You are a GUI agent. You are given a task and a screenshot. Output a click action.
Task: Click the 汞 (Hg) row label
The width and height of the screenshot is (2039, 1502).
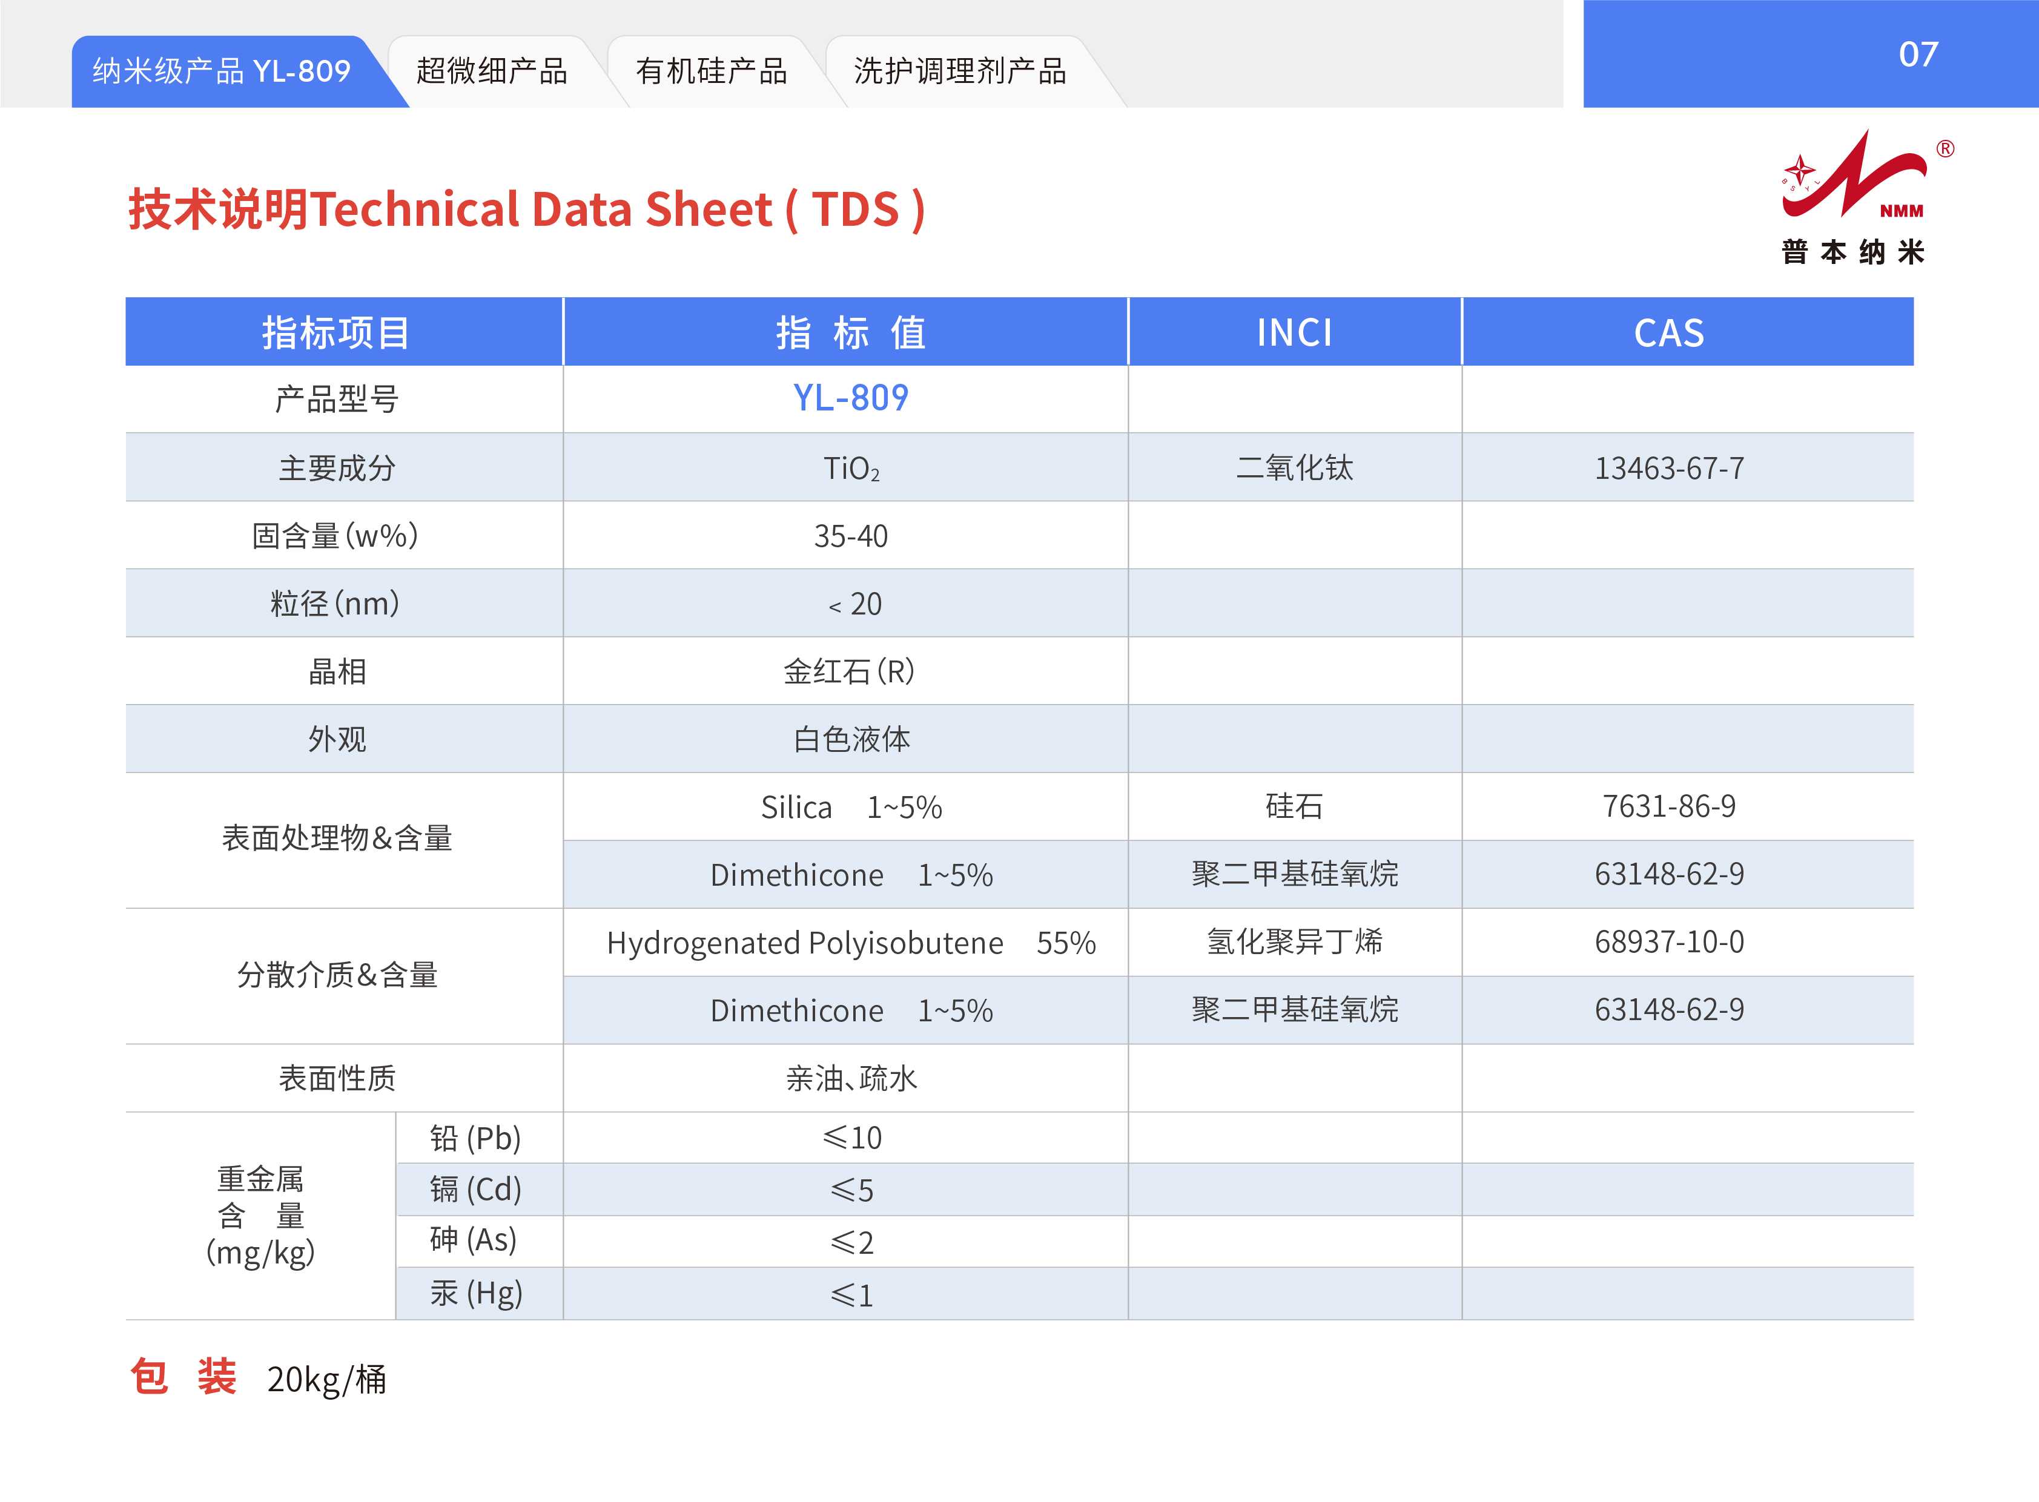click(475, 1293)
